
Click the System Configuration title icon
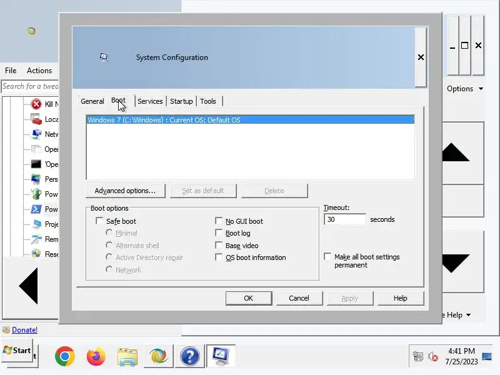(104, 57)
